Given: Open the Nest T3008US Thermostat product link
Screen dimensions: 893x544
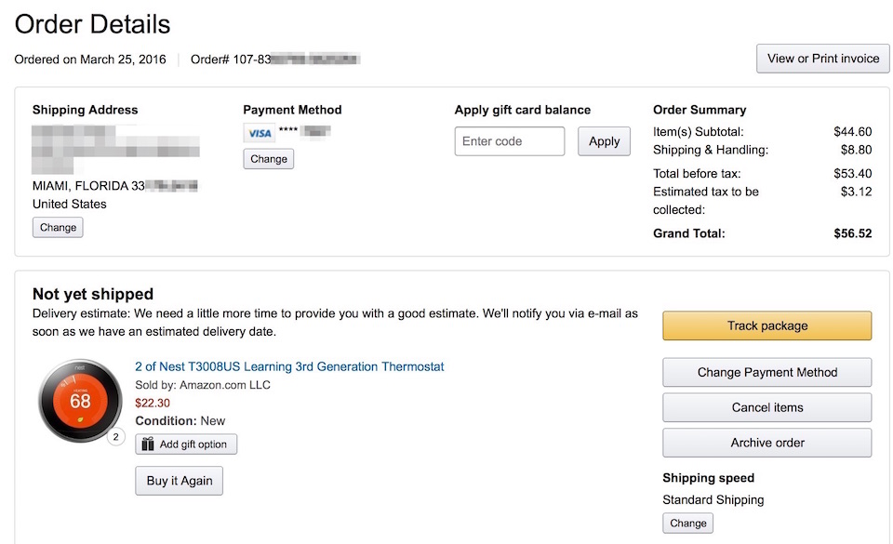Looking at the screenshot, I should [289, 366].
